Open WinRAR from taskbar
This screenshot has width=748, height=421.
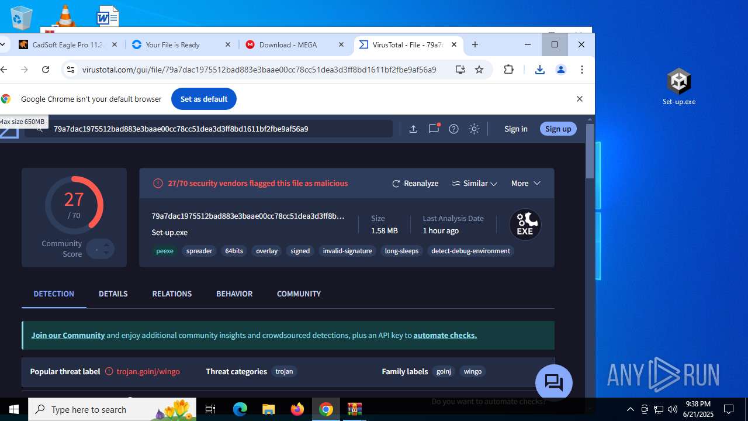(x=355, y=409)
